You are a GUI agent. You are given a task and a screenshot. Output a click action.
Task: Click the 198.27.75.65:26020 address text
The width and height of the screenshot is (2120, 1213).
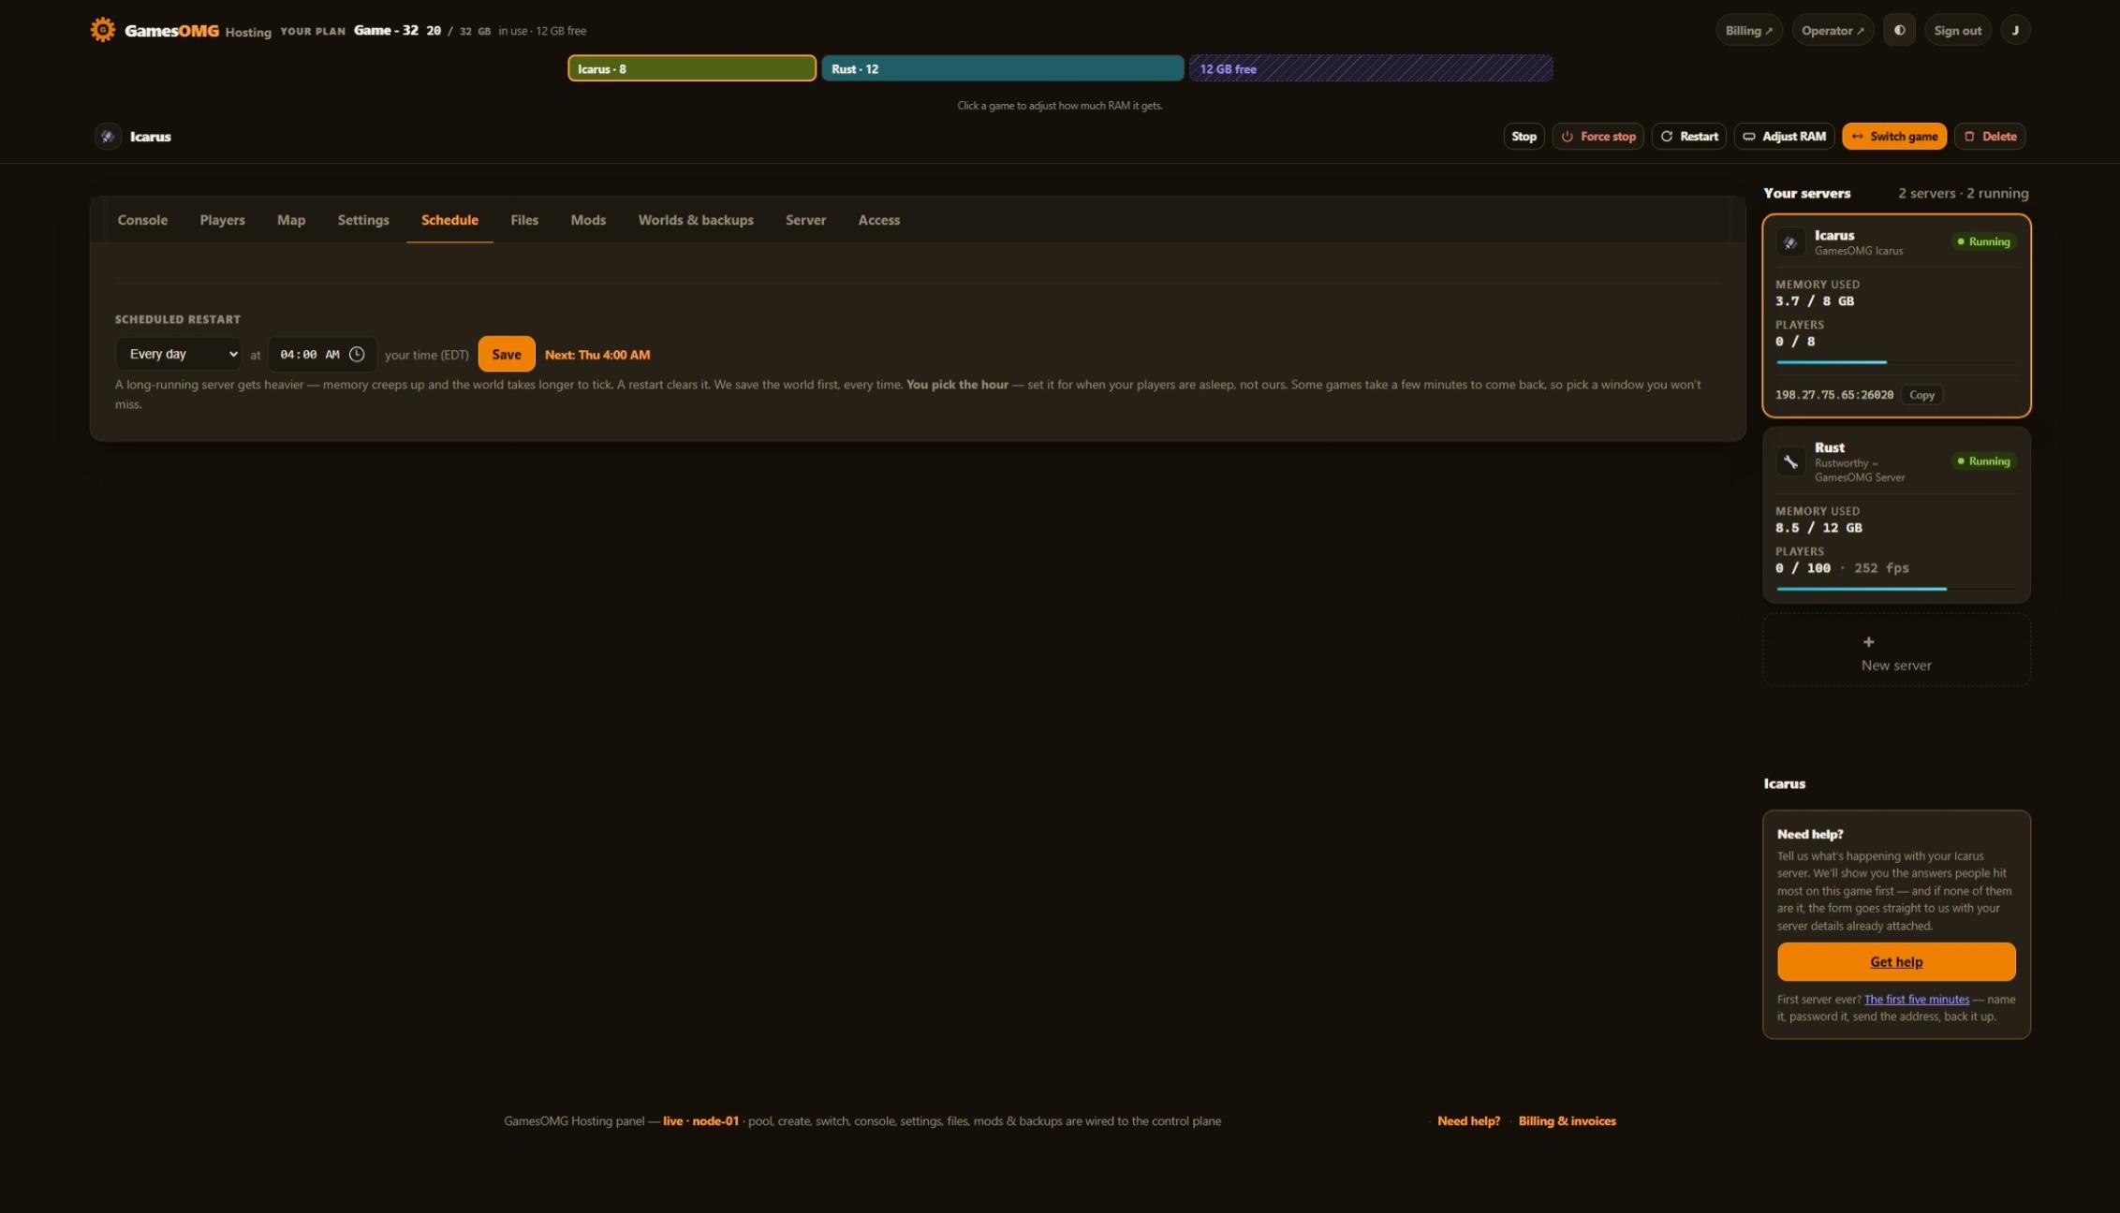pyautogui.click(x=1833, y=395)
